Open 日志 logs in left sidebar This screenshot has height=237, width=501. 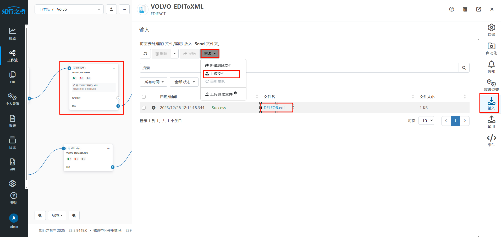pos(12,143)
